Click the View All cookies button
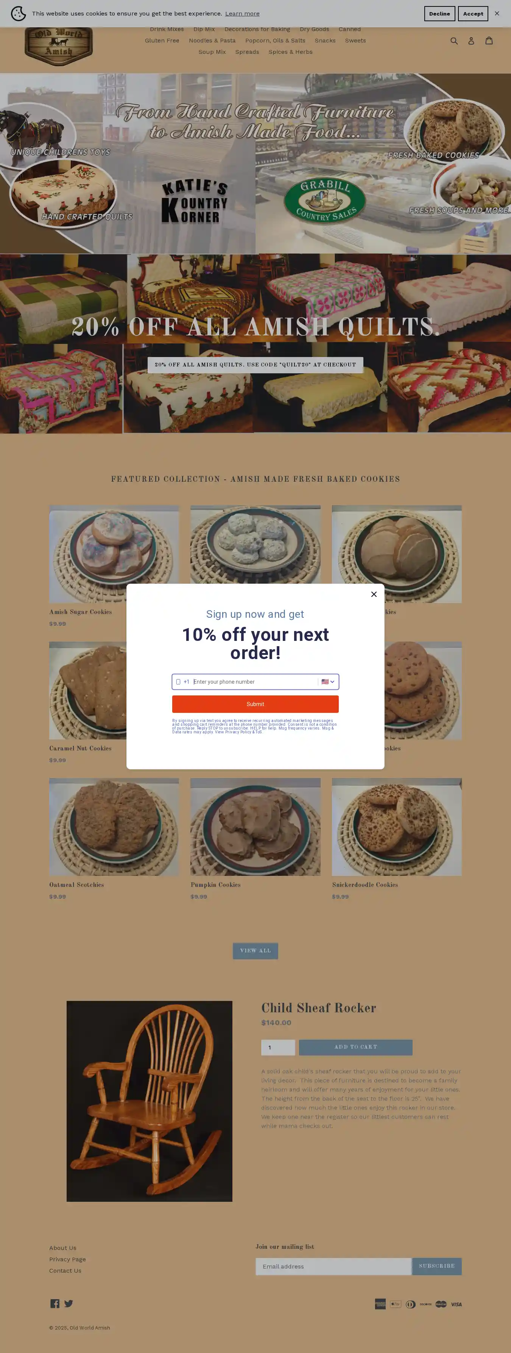Viewport: 511px width, 1353px height. [255, 951]
